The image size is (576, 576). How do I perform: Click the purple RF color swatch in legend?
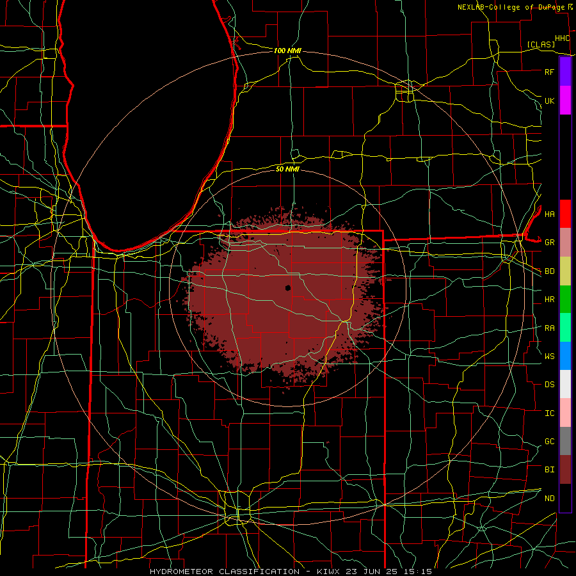point(565,72)
